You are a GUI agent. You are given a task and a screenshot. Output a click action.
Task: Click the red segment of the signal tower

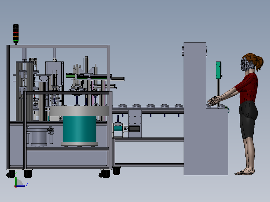[x=16, y=32]
